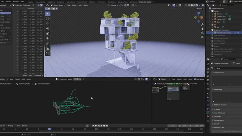This screenshot has width=242, height=136.
Task: Select the Add Cube tool
Action: coord(48,54)
